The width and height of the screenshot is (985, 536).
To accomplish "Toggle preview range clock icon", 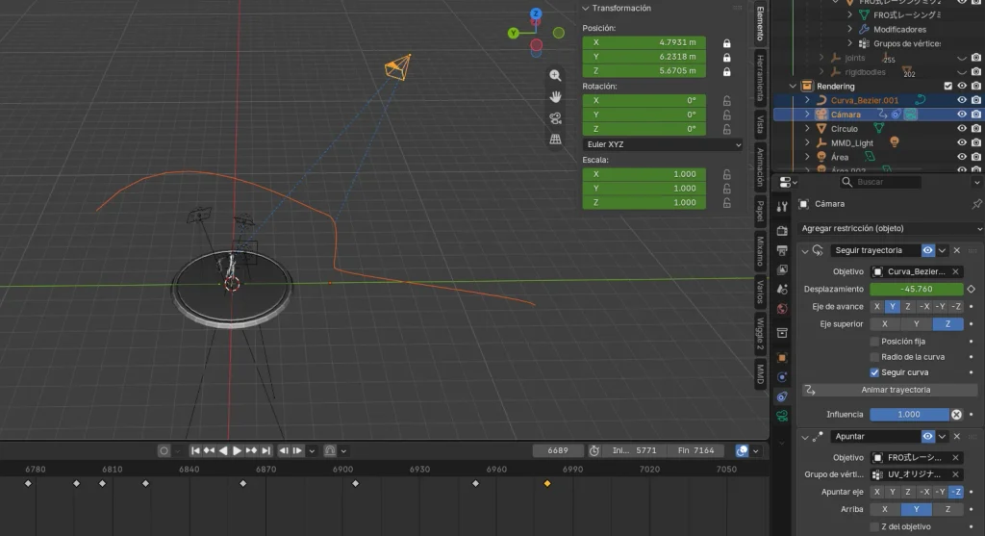I will (x=594, y=450).
